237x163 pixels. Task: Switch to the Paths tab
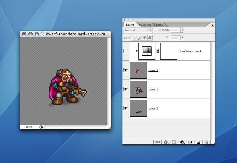(160, 25)
